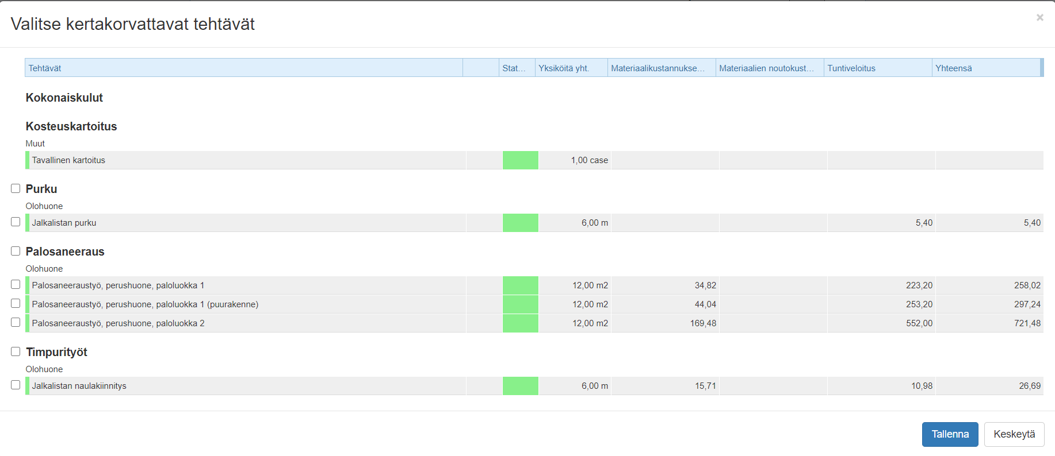
Task: Check the paloluokka 1 (puurakenne) row checkbox
Action: pyautogui.click(x=16, y=303)
